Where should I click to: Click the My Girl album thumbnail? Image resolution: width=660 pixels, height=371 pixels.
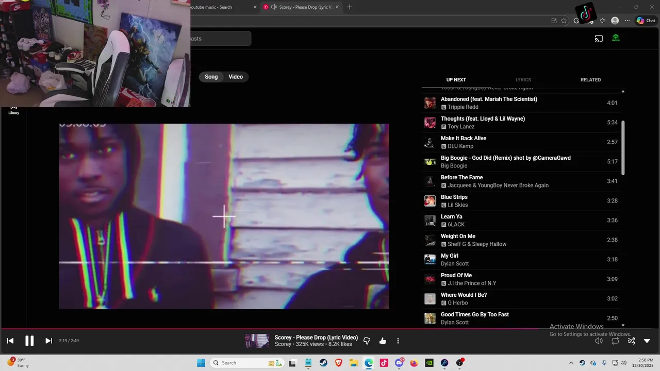(430, 260)
